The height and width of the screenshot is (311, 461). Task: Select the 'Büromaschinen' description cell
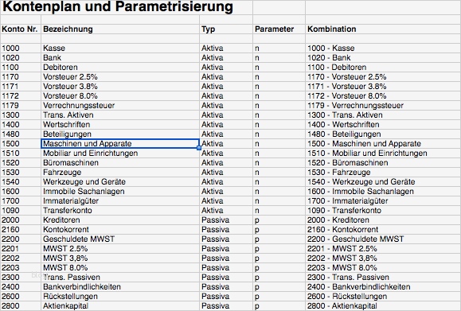tap(120, 163)
